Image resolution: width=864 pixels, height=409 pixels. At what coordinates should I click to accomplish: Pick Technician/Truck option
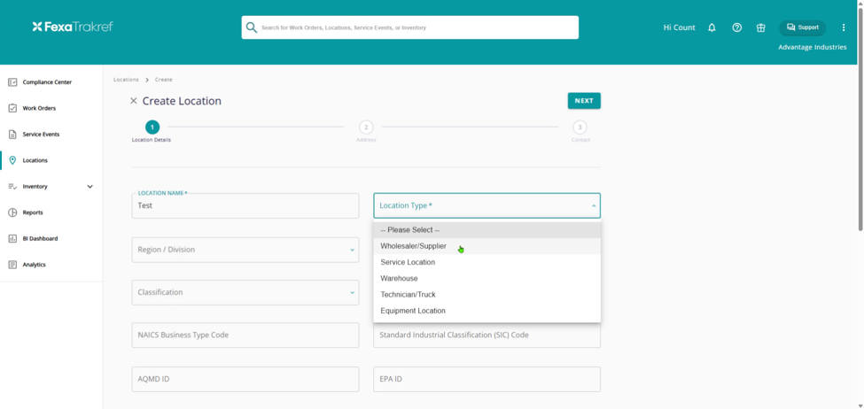(x=487, y=295)
